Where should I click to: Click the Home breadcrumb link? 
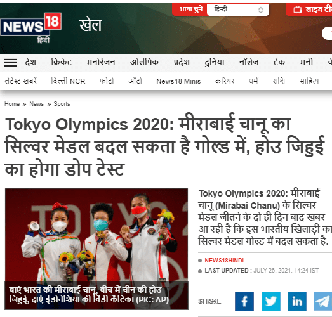click(x=12, y=104)
